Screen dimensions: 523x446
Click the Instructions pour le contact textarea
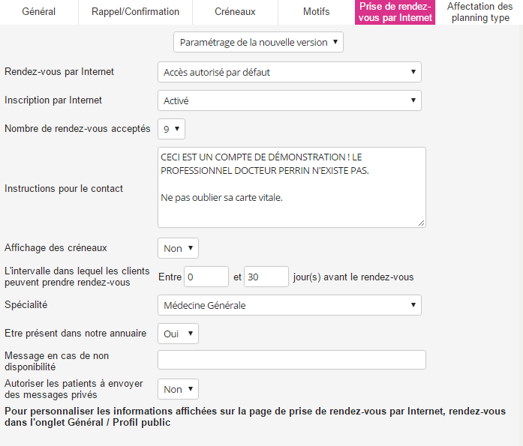coord(292,187)
